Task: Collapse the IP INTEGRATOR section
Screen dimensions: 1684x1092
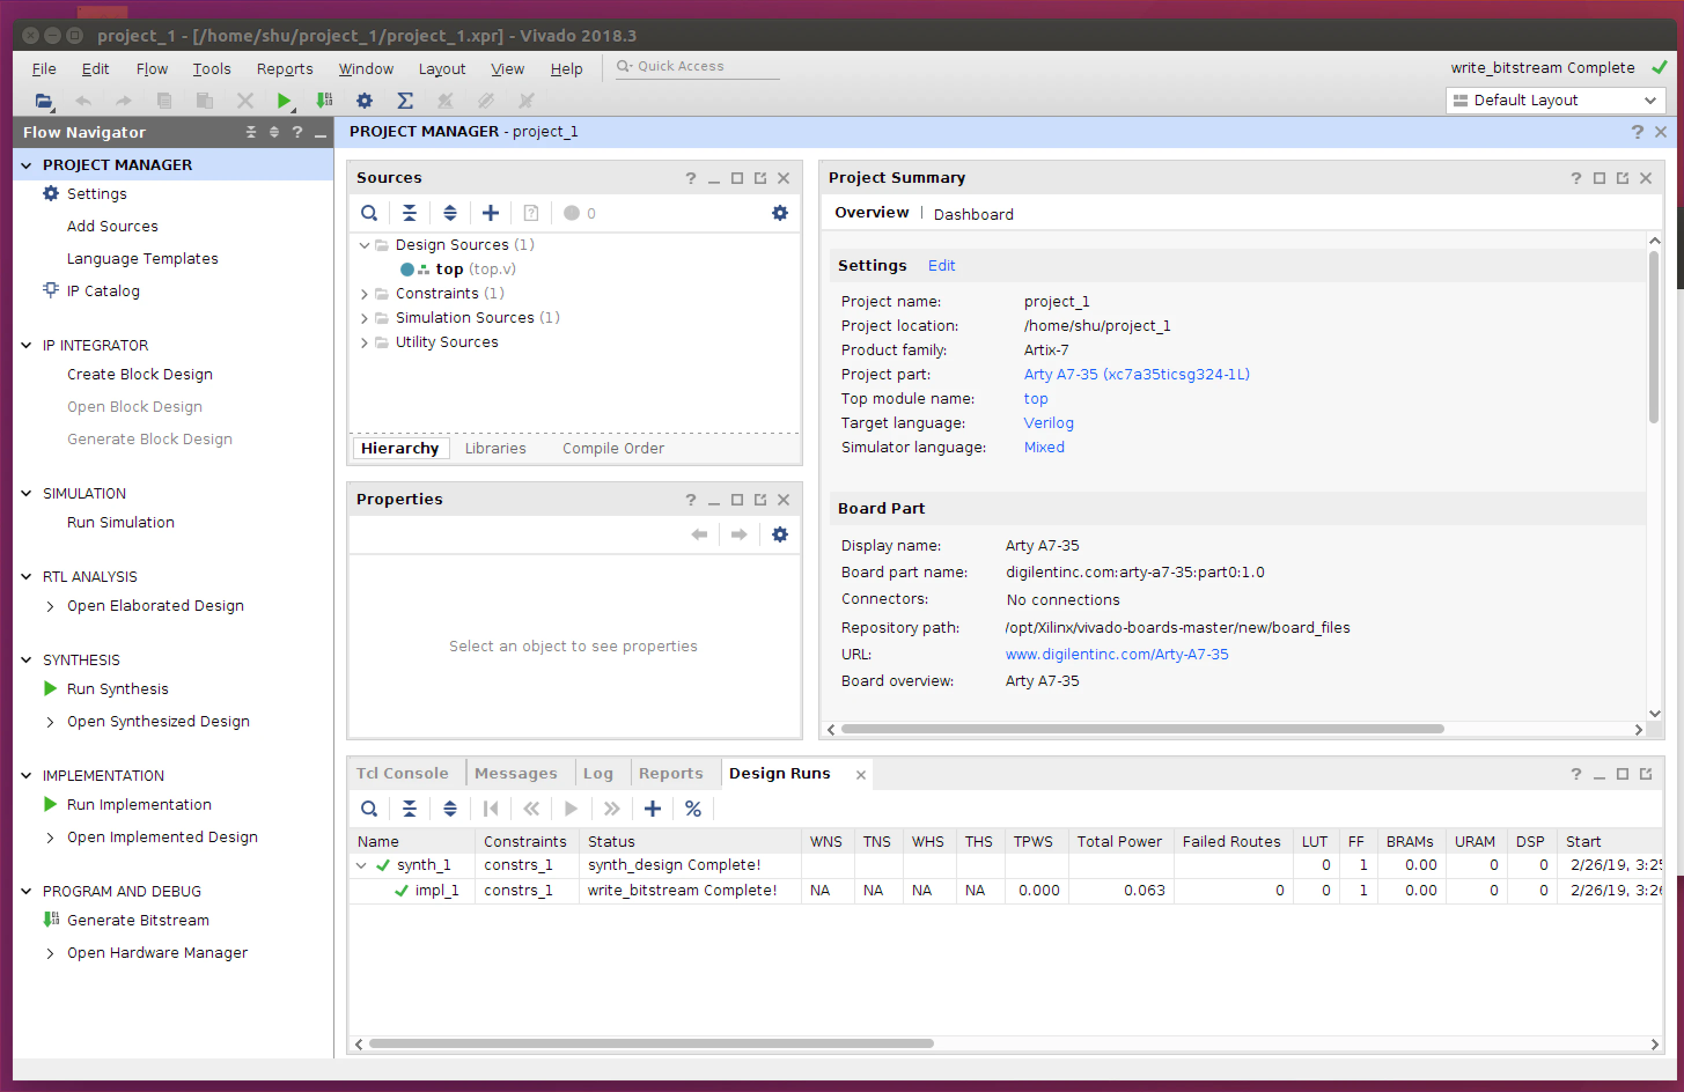Action: [26, 345]
